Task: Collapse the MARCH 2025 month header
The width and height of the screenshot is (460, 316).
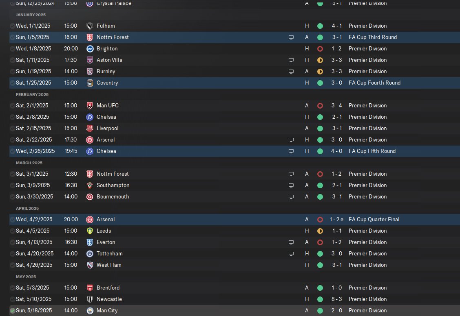Action: point(29,163)
